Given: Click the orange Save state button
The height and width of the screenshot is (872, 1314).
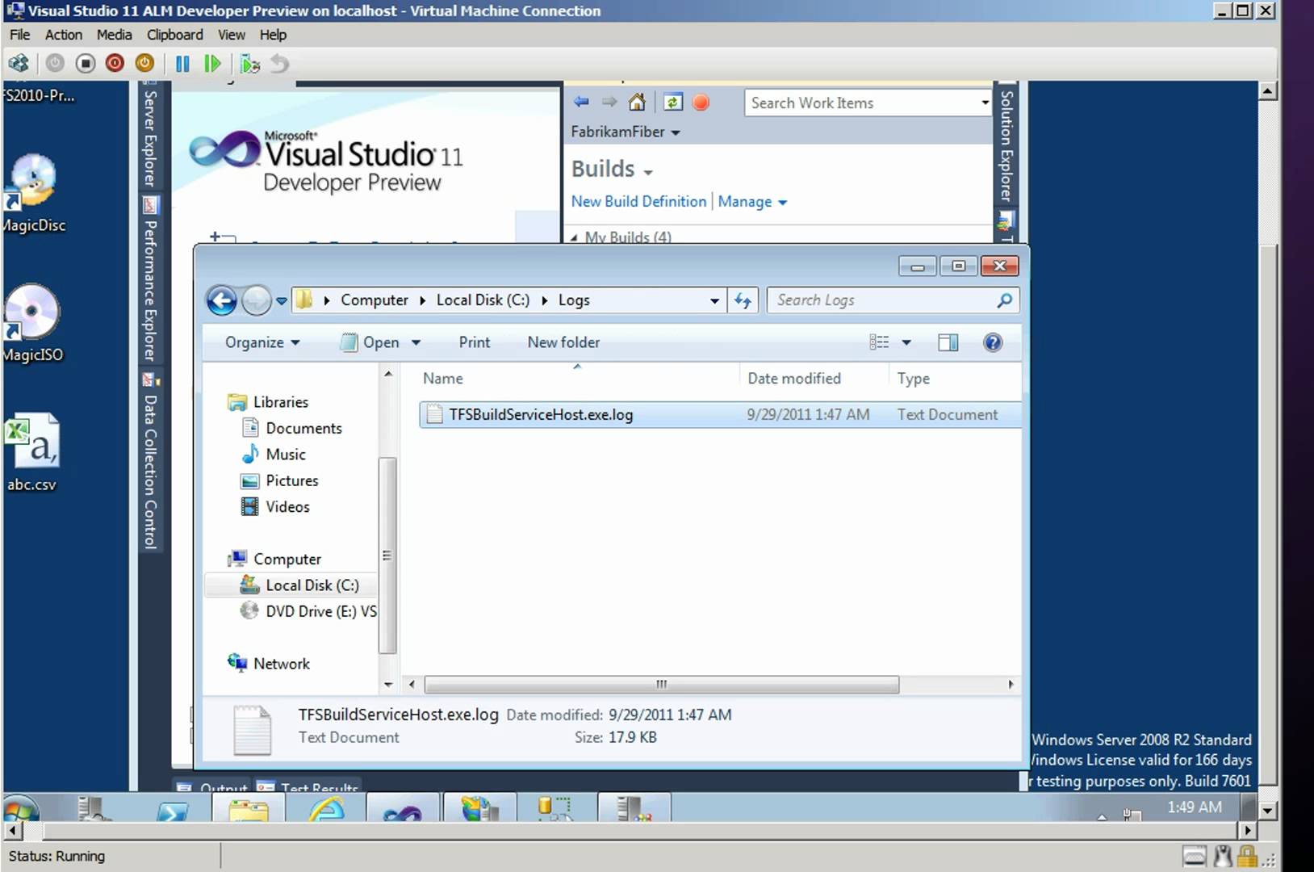Looking at the screenshot, I should (144, 63).
